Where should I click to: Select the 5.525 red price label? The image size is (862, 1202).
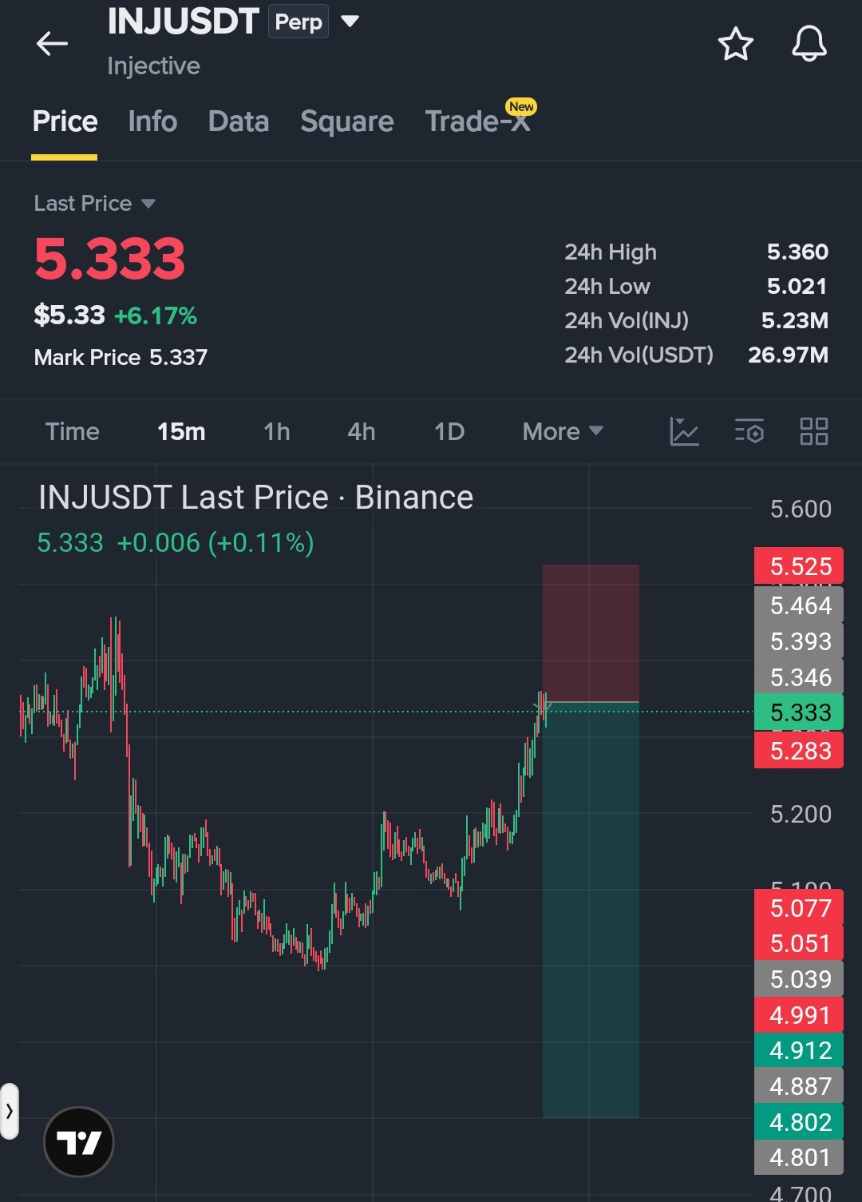point(799,566)
